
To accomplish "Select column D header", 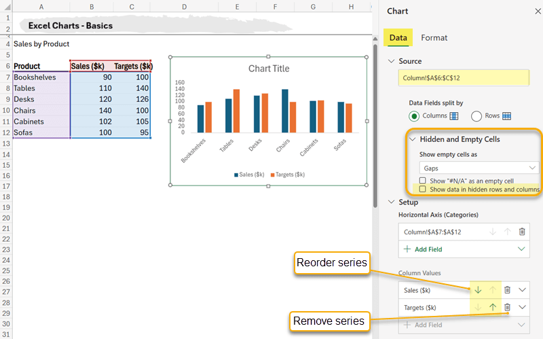I will point(184,7).
